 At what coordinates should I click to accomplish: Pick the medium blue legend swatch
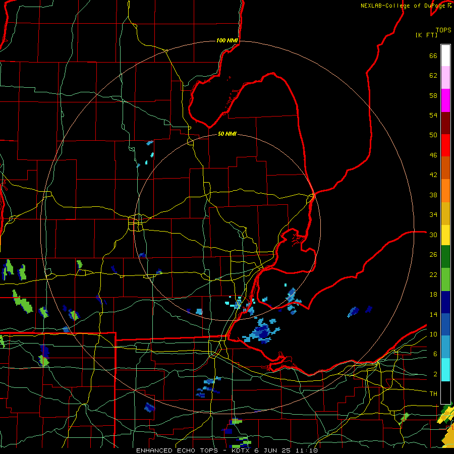click(x=445, y=324)
